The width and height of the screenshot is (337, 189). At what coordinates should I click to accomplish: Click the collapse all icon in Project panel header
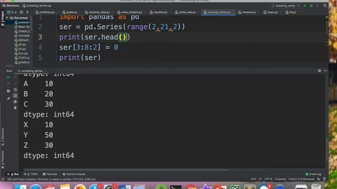coord(27,12)
